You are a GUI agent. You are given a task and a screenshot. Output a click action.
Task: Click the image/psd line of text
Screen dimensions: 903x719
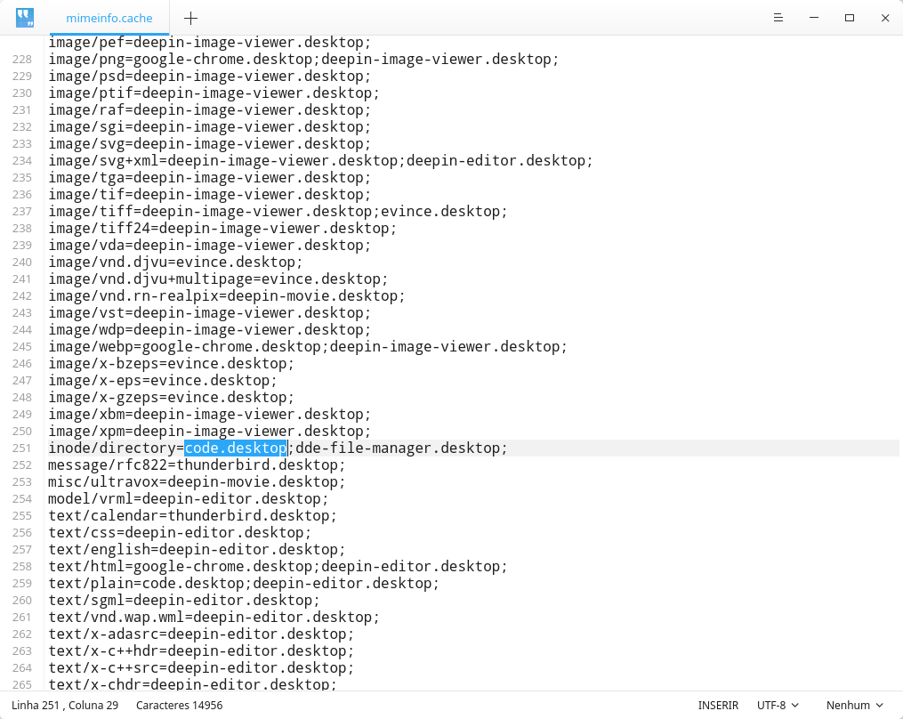[210, 76]
